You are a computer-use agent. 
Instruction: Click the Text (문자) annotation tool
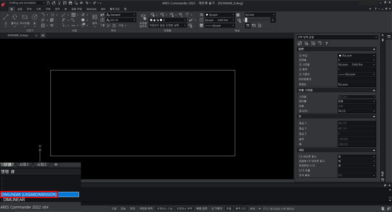point(95,20)
